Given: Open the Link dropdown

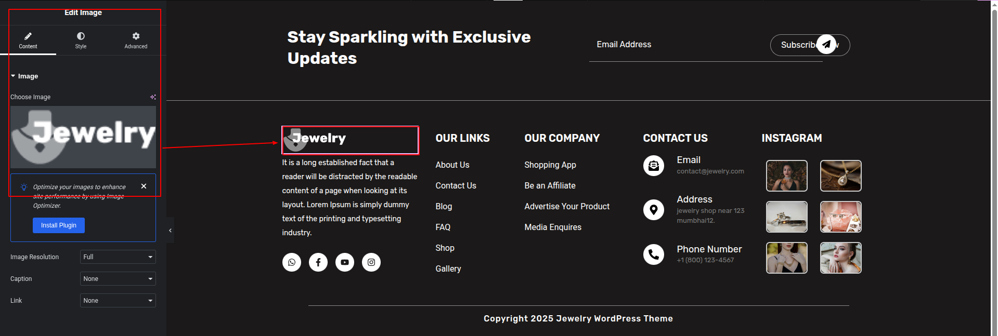Looking at the screenshot, I should point(118,301).
